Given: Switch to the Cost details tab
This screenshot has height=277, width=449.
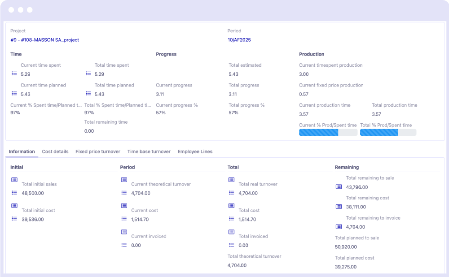Looking at the screenshot, I should pyautogui.click(x=55, y=151).
